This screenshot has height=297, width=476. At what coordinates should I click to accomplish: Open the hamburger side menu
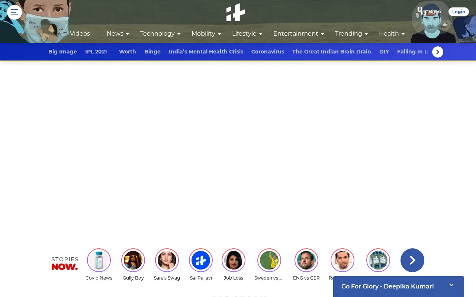(15, 12)
